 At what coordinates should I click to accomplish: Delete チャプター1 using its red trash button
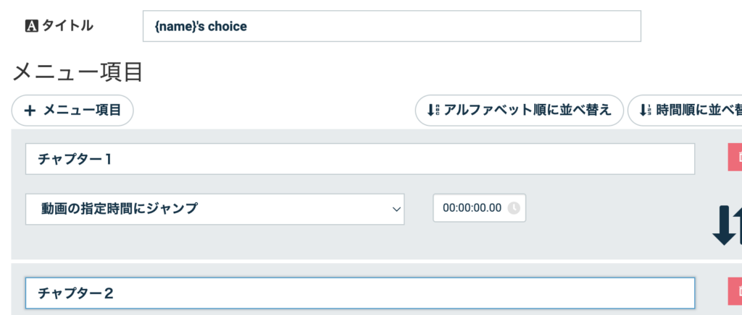point(735,158)
